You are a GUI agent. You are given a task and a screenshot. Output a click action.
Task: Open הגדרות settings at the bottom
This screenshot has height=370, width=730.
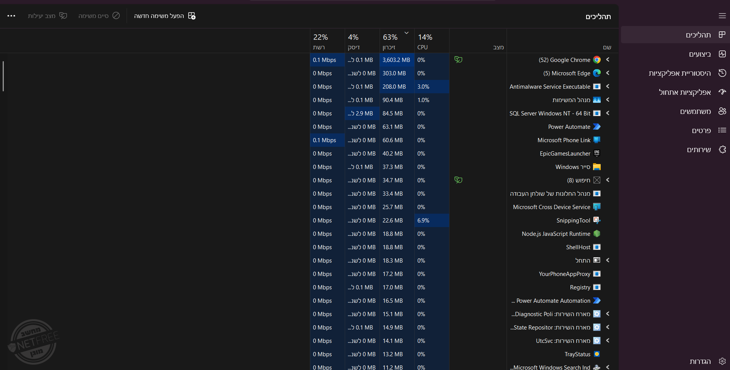[700, 361]
